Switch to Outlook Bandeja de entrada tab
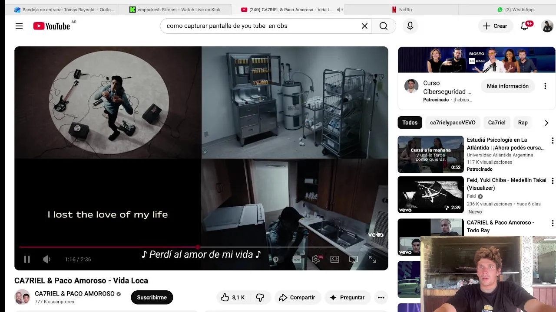556x312 pixels. [63, 10]
